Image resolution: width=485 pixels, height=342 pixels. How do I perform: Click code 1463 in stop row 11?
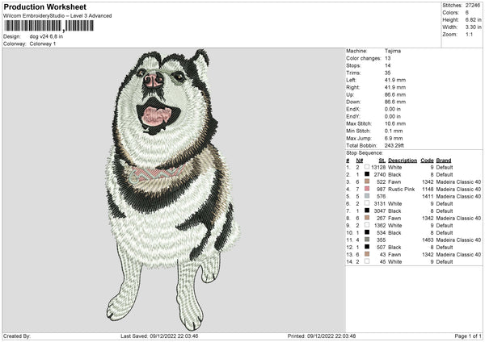[428, 240]
